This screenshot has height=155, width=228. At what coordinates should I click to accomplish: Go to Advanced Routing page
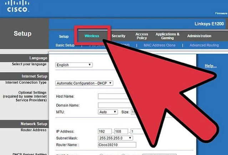tap(204, 45)
